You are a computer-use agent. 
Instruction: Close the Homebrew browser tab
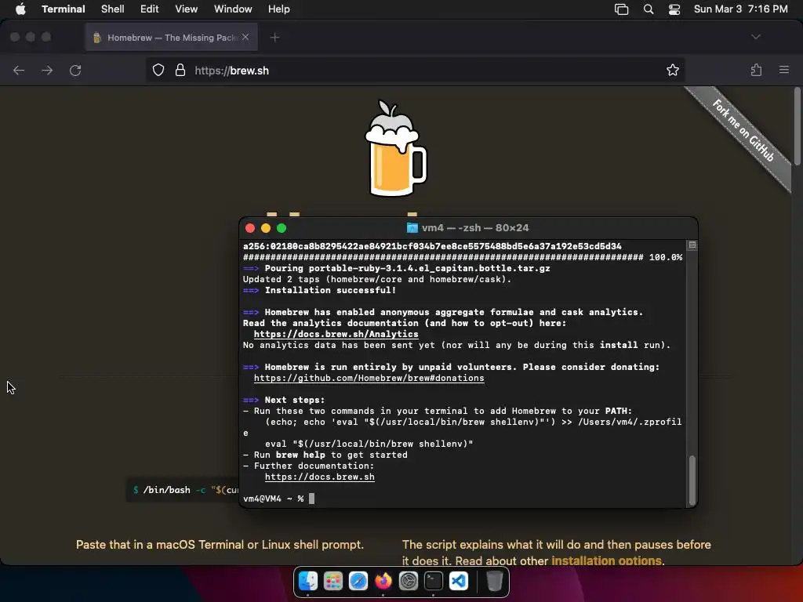[x=245, y=37]
